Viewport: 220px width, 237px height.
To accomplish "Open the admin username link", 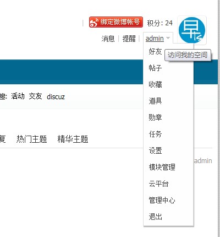I will coord(155,39).
